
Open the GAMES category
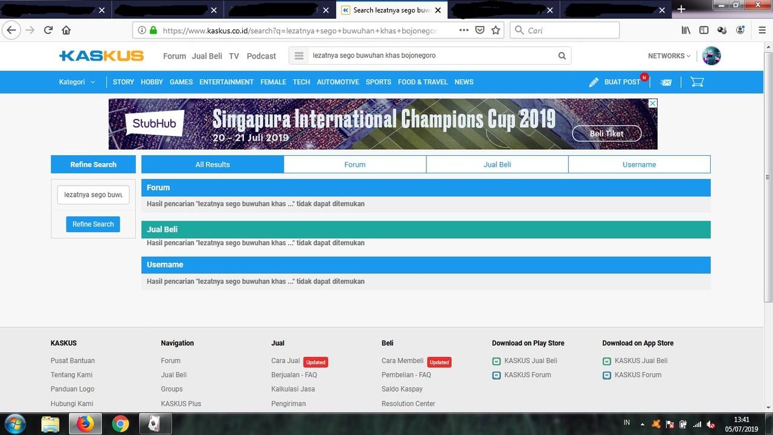click(181, 82)
